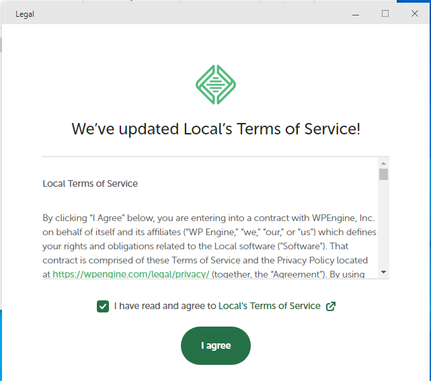Viewport: 431px width, 381px height.
Task: Click the empty middle of the title bar
Action: point(188,14)
